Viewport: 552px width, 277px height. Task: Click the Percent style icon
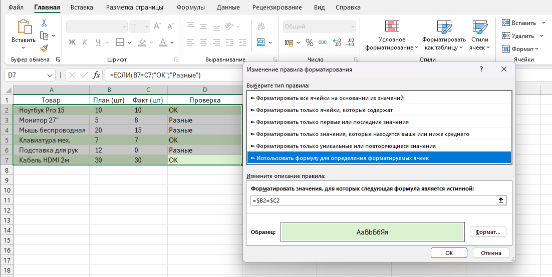pyautogui.click(x=310, y=42)
